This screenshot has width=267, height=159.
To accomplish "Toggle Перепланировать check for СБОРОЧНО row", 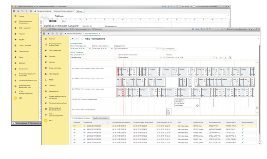I will pyautogui.click(x=242, y=132).
